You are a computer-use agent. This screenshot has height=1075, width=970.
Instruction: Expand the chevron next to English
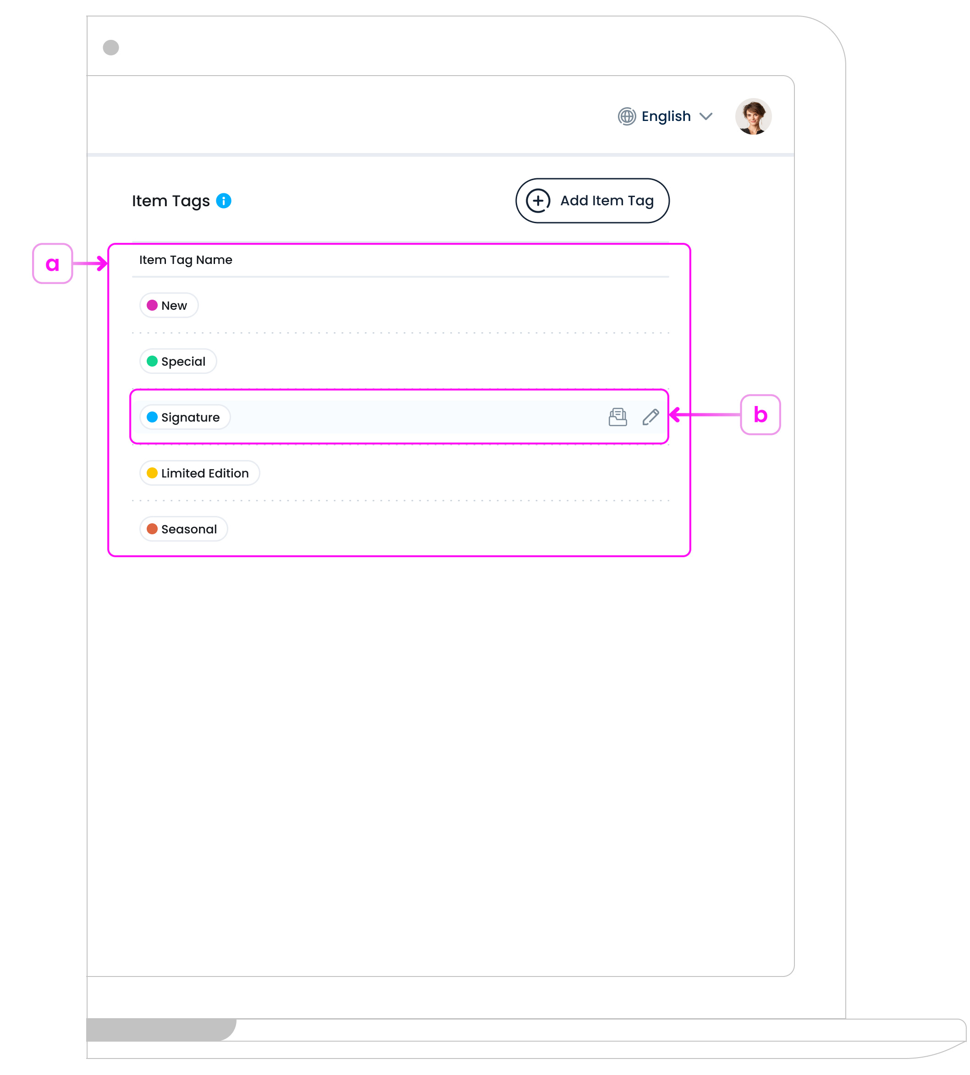[x=705, y=116]
